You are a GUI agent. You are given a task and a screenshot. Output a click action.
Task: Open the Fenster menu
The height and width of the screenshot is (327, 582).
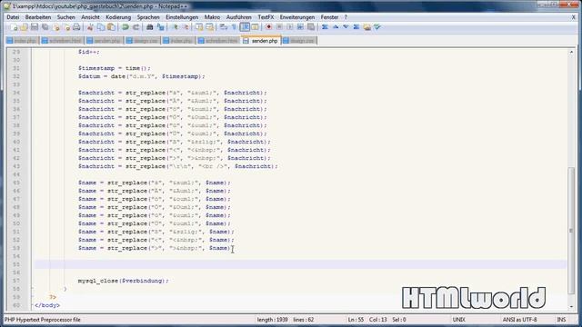(x=329, y=17)
